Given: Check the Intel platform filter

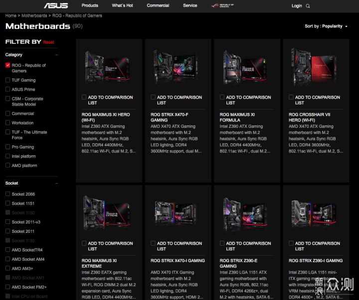Looking at the screenshot, I should click(8, 156).
